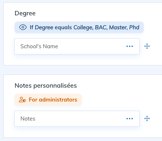162x141 pixels.
Task: Select the Notes personnalisées section title
Action: coord(46,85)
